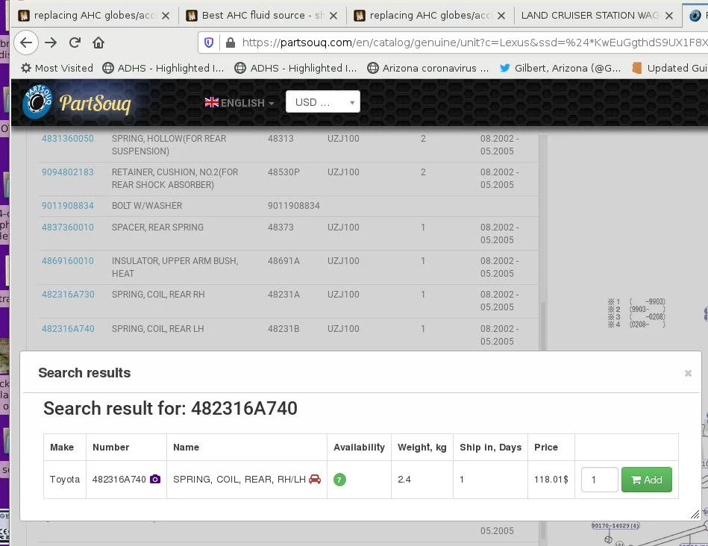
Task: Open part number 4831360050 link
Action: pos(68,139)
